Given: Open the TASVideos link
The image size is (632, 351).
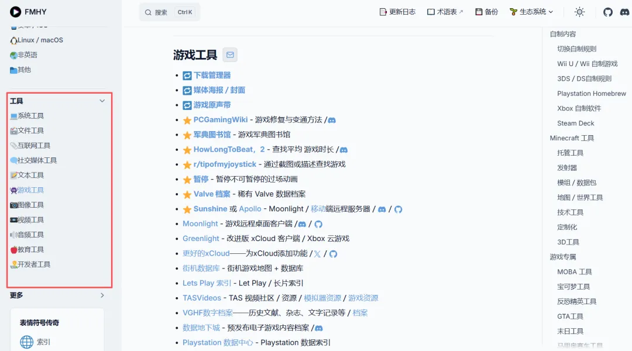Looking at the screenshot, I should 202,298.
